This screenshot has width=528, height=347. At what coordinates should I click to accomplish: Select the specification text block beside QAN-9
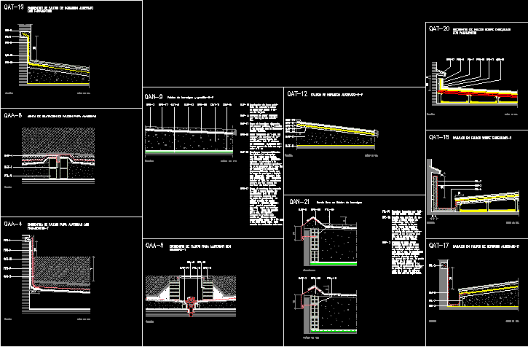[x=261, y=164]
